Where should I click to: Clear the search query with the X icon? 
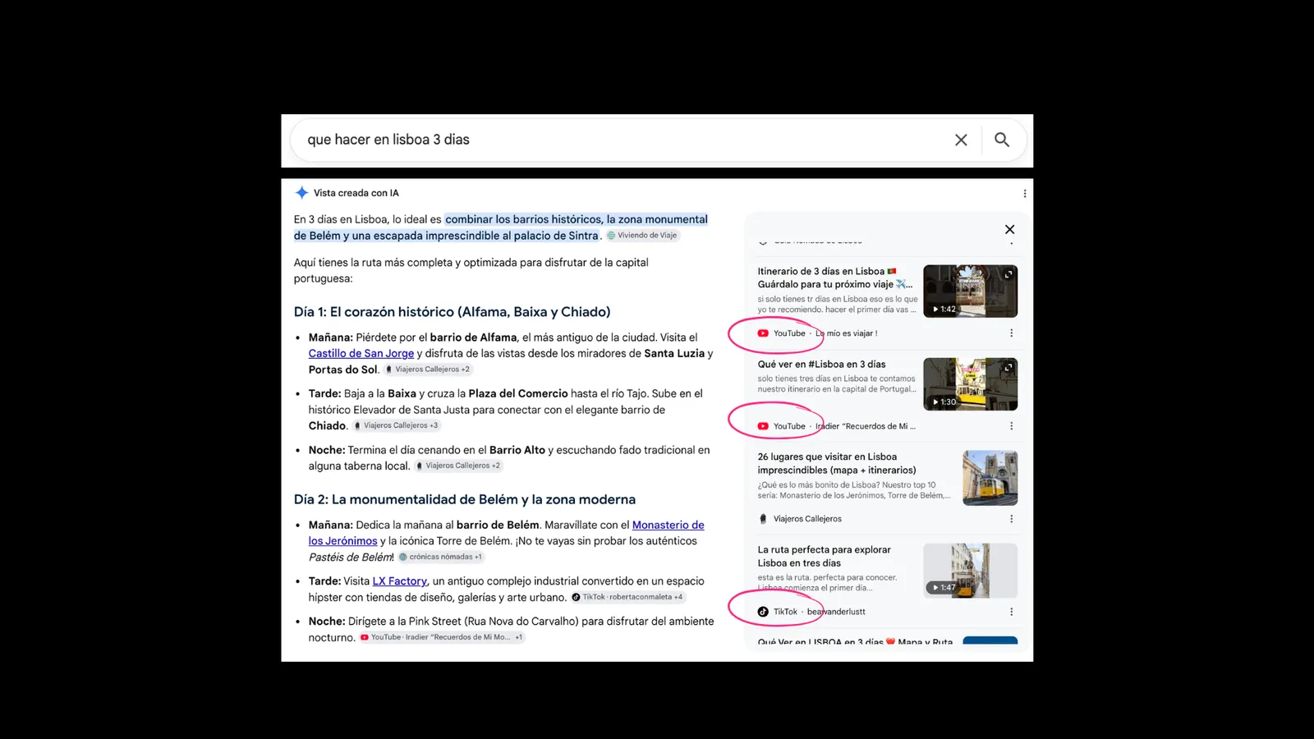[x=961, y=140]
